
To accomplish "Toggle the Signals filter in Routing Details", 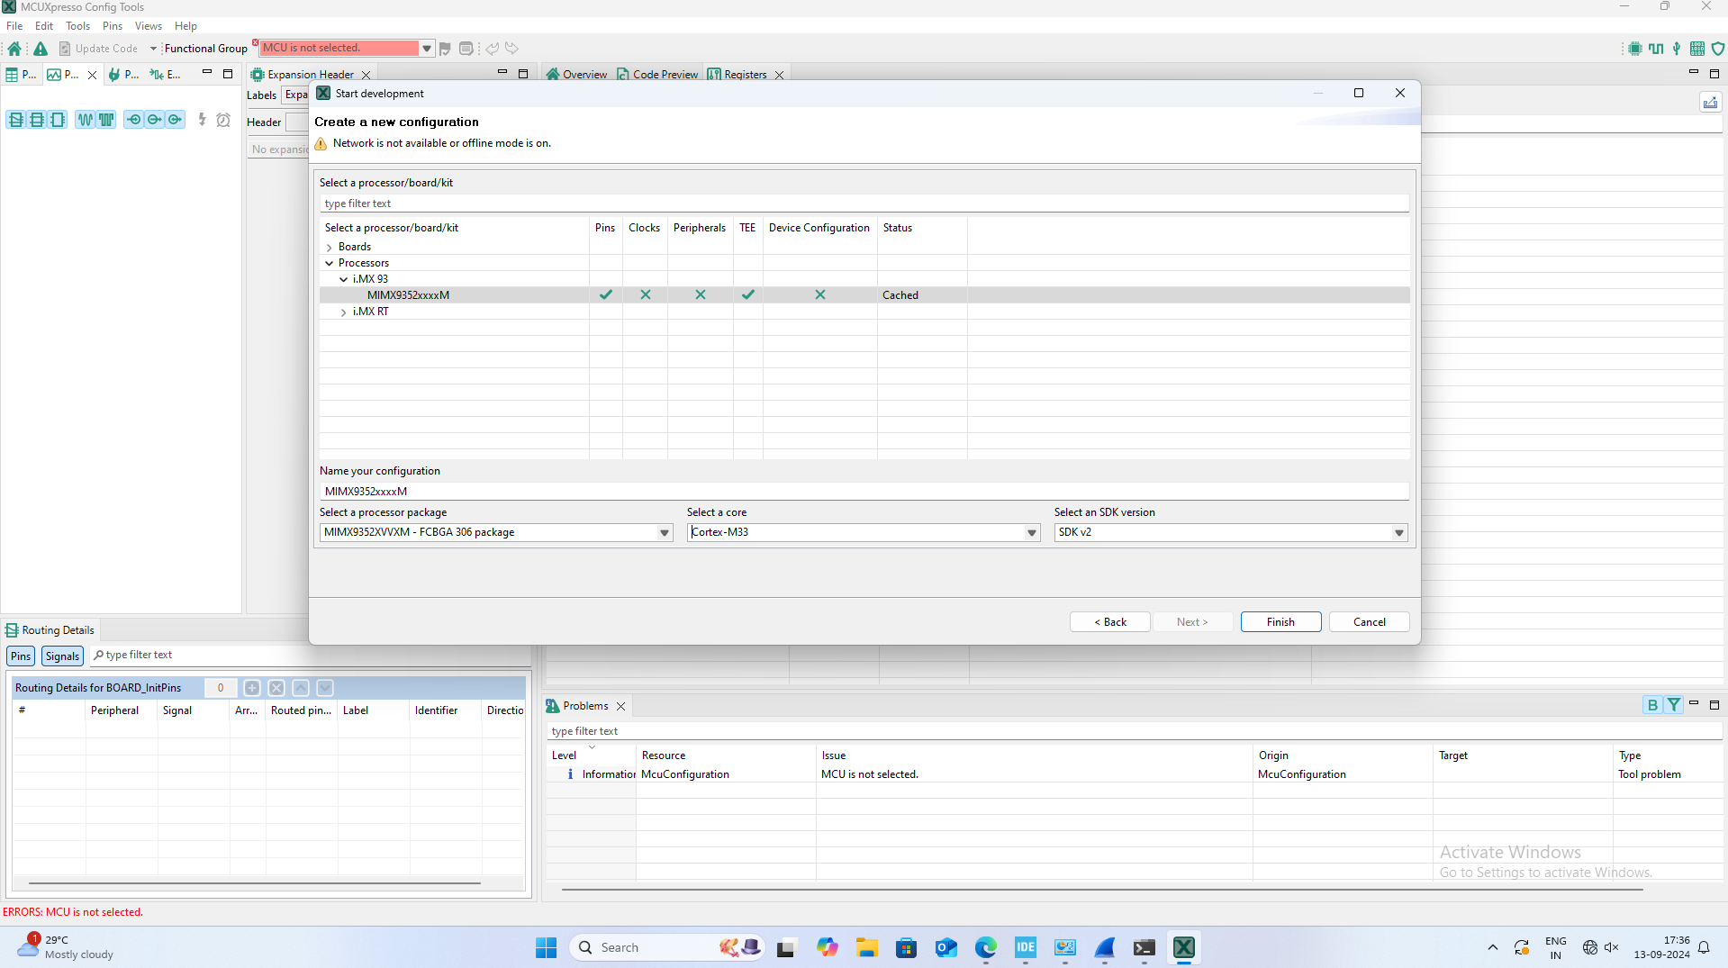I will 62,656.
